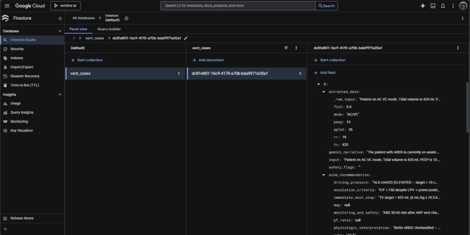Switch to the Query builder tab
Screen dimensions: 470x235
pos(109,29)
